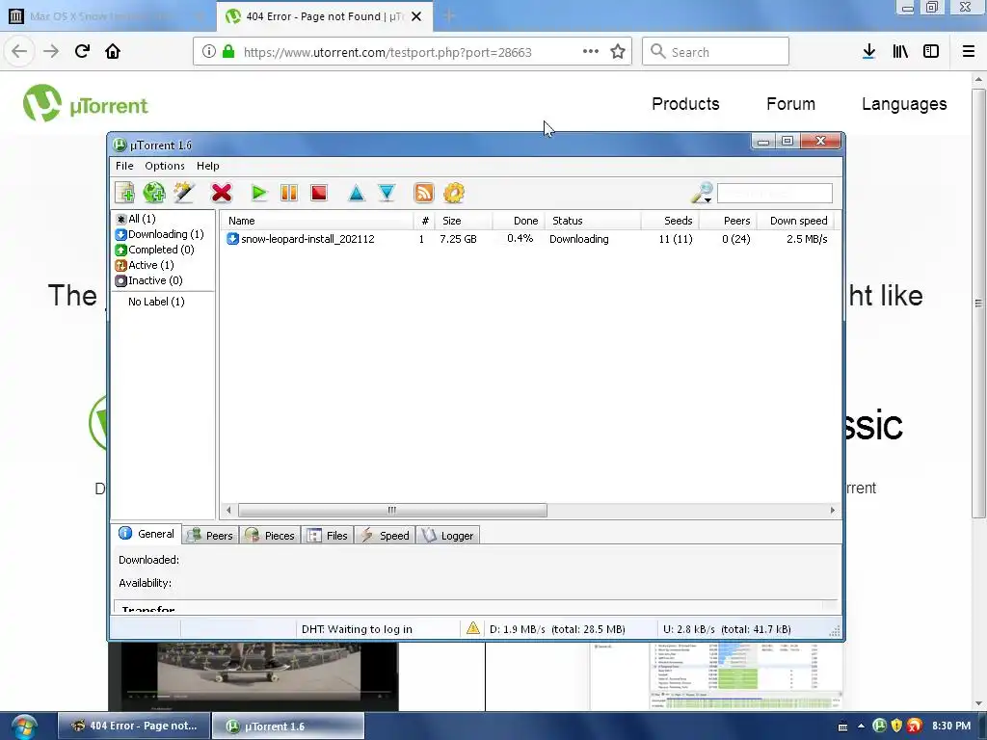Click the uTorrent search text field
Viewport: 987px width, 740px height.
point(775,193)
